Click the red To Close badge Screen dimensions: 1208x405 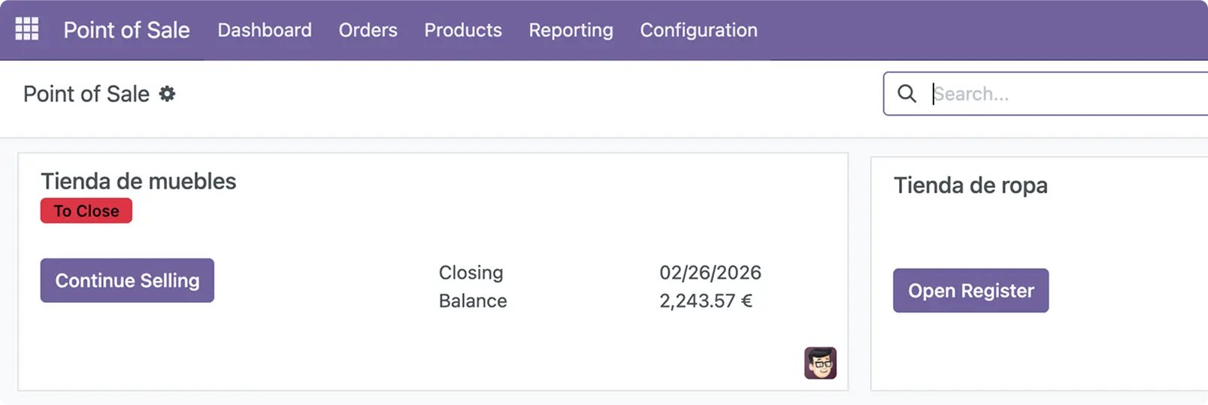[x=86, y=211]
